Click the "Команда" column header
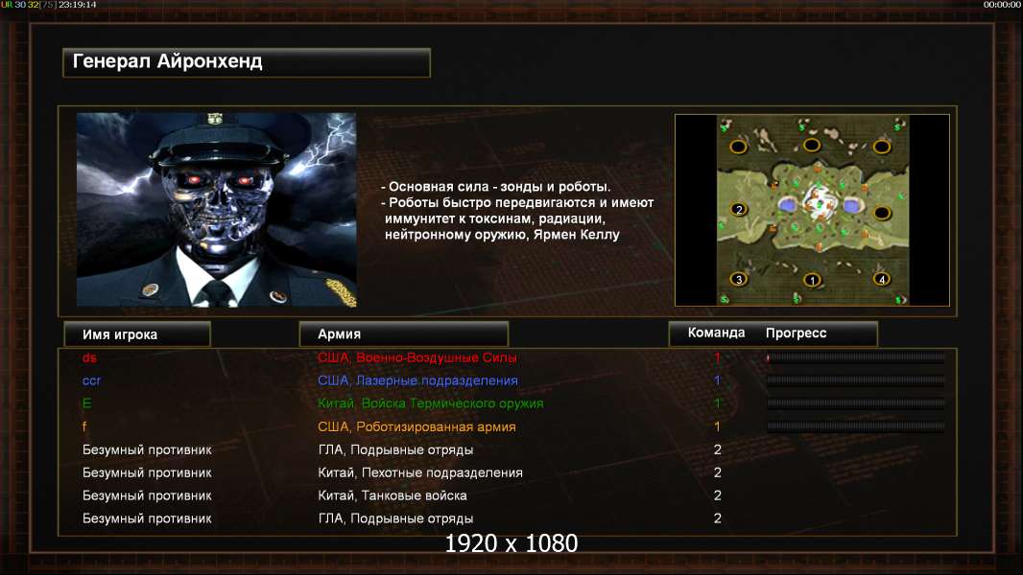The image size is (1023, 575). click(716, 333)
